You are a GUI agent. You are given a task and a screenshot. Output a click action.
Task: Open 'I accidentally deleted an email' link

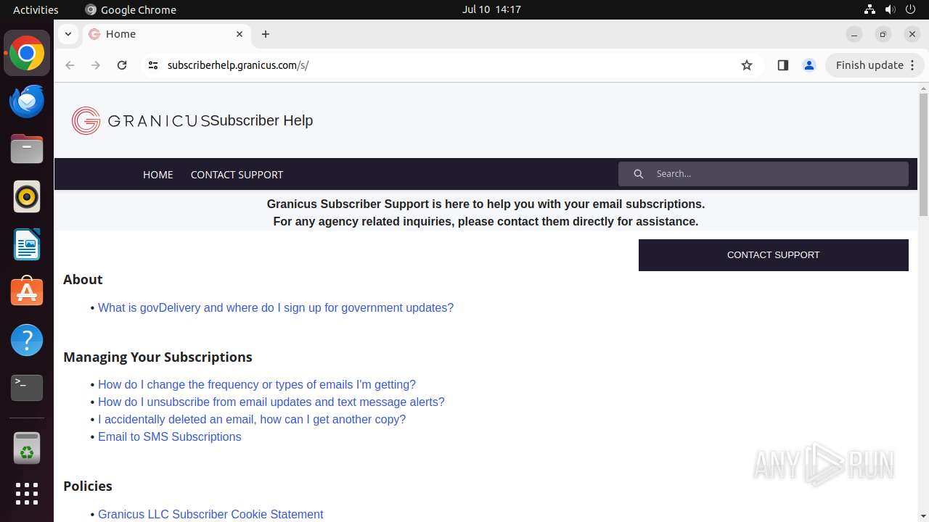tap(252, 420)
